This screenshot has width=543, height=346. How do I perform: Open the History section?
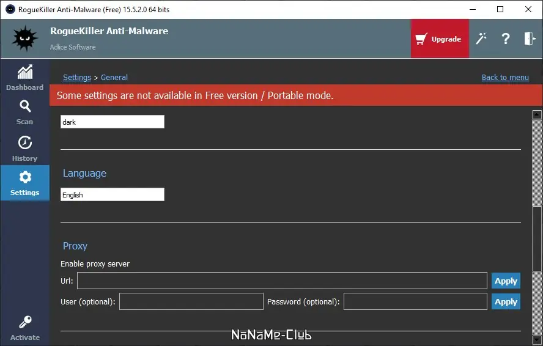pos(24,148)
